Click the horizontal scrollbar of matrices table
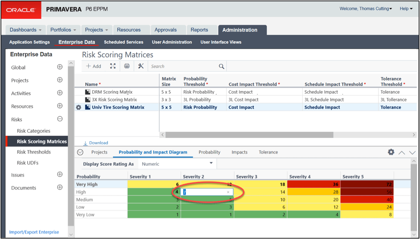 coord(249,135)
